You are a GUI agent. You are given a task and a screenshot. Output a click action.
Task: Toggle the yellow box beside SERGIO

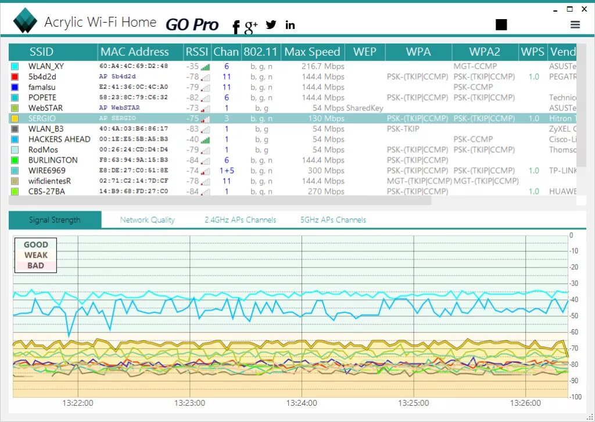[15, 118]
